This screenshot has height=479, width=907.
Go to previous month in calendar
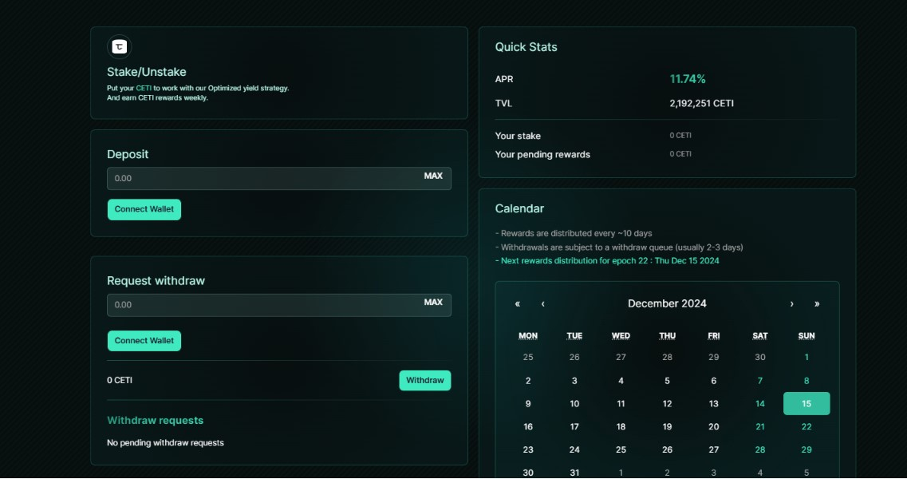coord(543,304)
